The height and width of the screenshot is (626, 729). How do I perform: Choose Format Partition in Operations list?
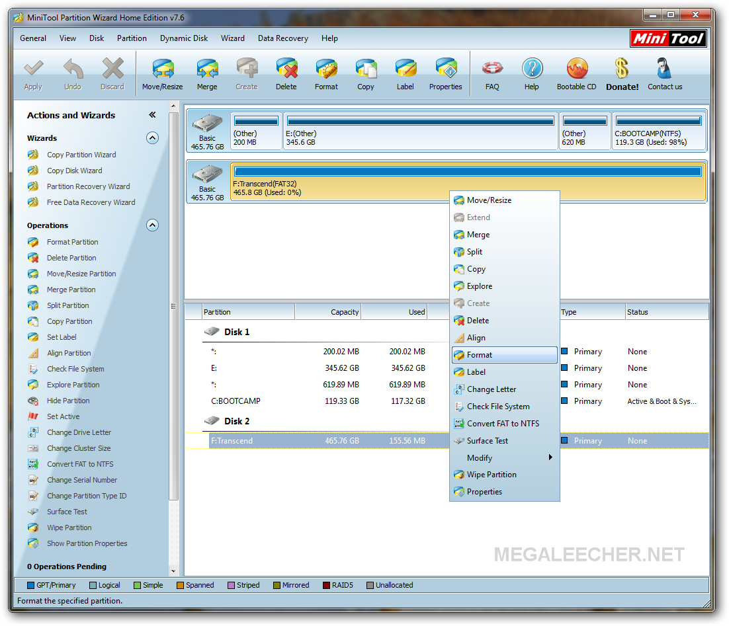(73, 242)
